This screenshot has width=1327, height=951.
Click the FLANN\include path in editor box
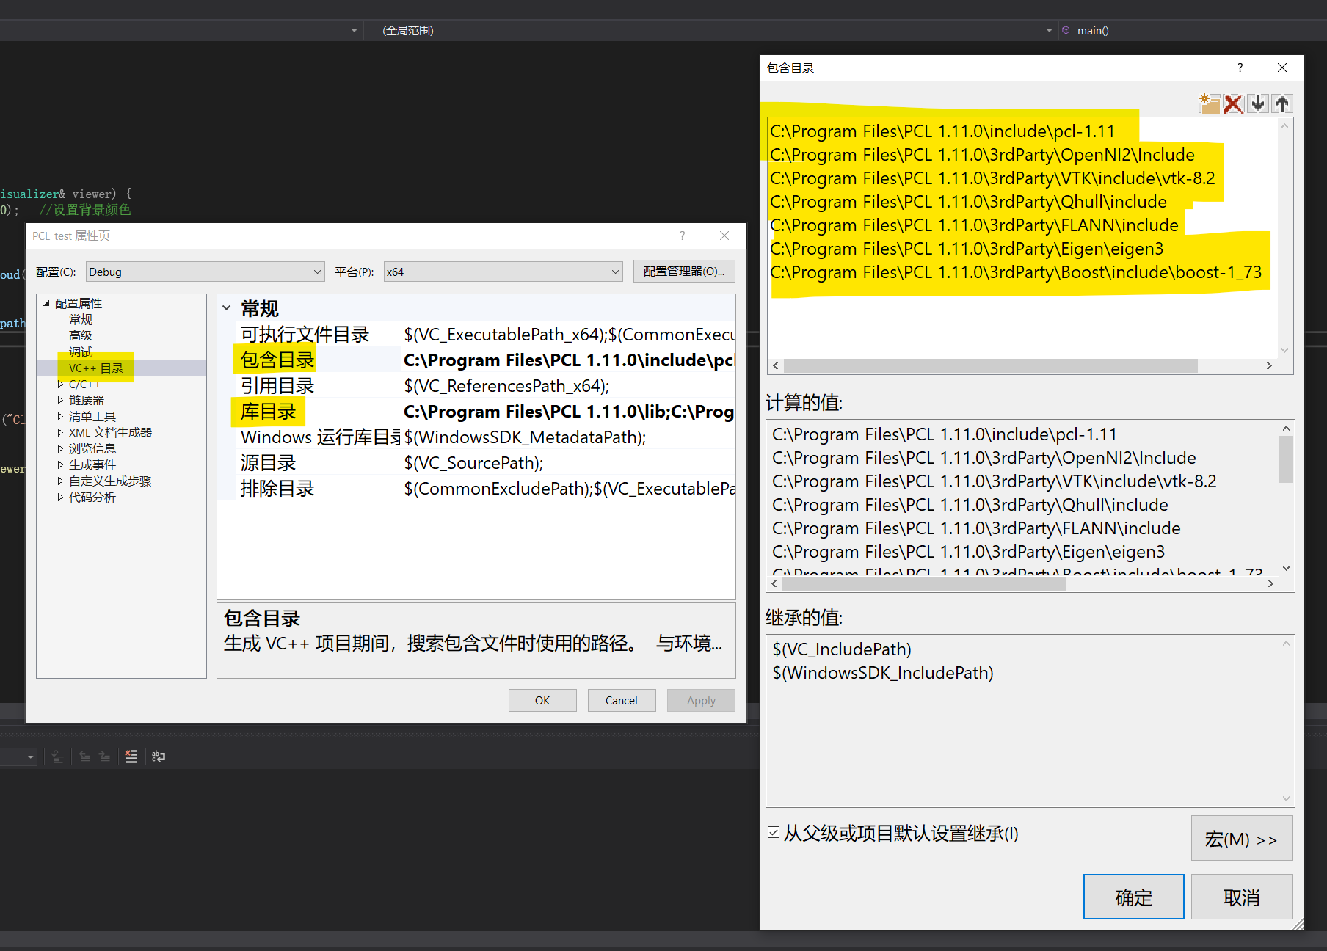coord(974,225)
